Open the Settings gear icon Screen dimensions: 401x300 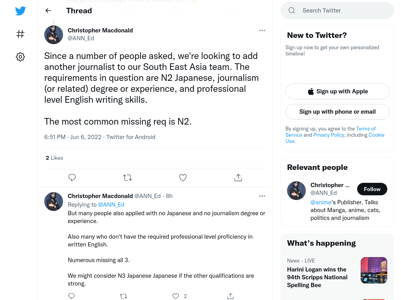20,57
